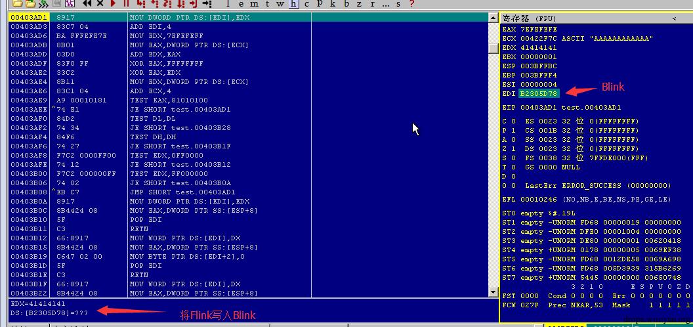Pause execution with the red pause icon
Viewport: 693px width, 327px height.
(127, 3)
